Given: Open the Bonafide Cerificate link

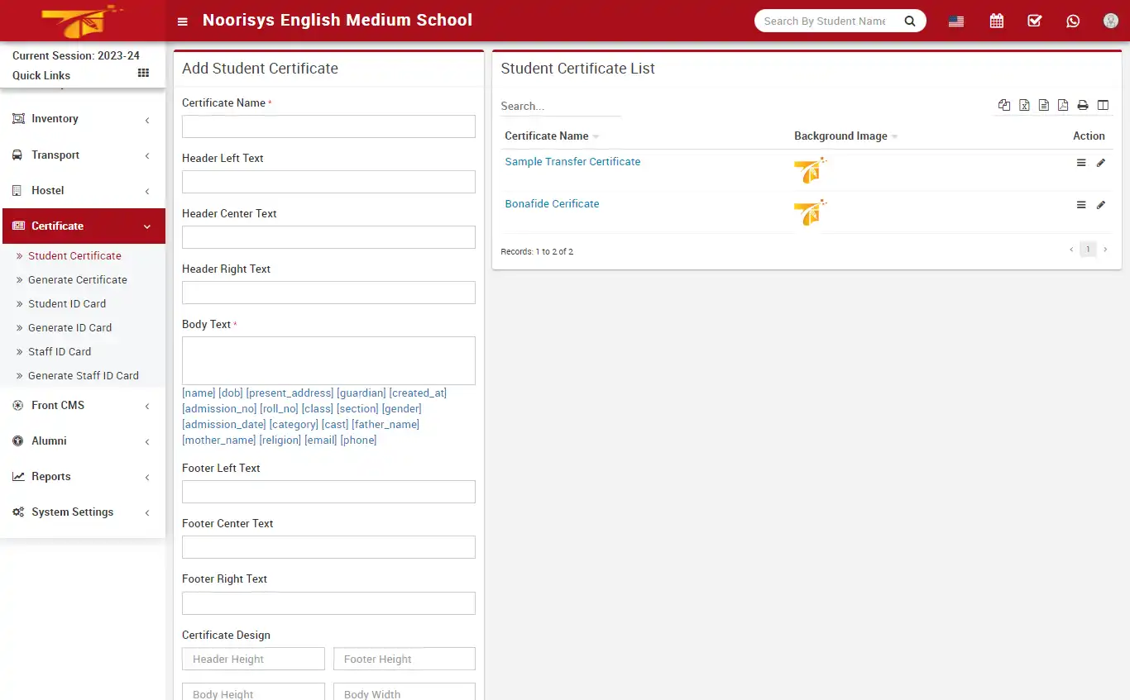Looking at the screenshot, I should 552,203.
